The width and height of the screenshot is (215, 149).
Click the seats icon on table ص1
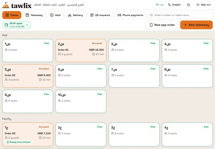[x=6, y=50]
